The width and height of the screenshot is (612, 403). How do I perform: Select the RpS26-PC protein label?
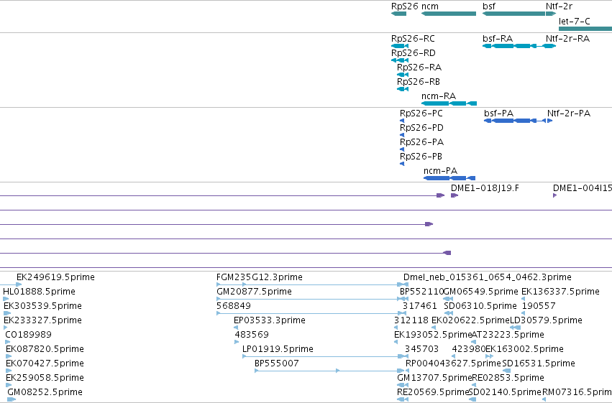point(421,114)
